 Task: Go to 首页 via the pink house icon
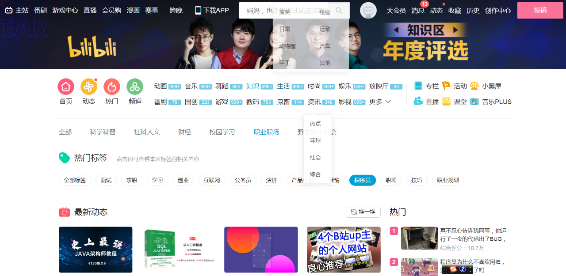tap(66, 87)
